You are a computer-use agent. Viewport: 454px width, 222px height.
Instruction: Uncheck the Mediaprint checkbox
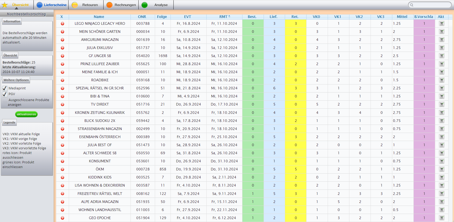pos(5,88)
